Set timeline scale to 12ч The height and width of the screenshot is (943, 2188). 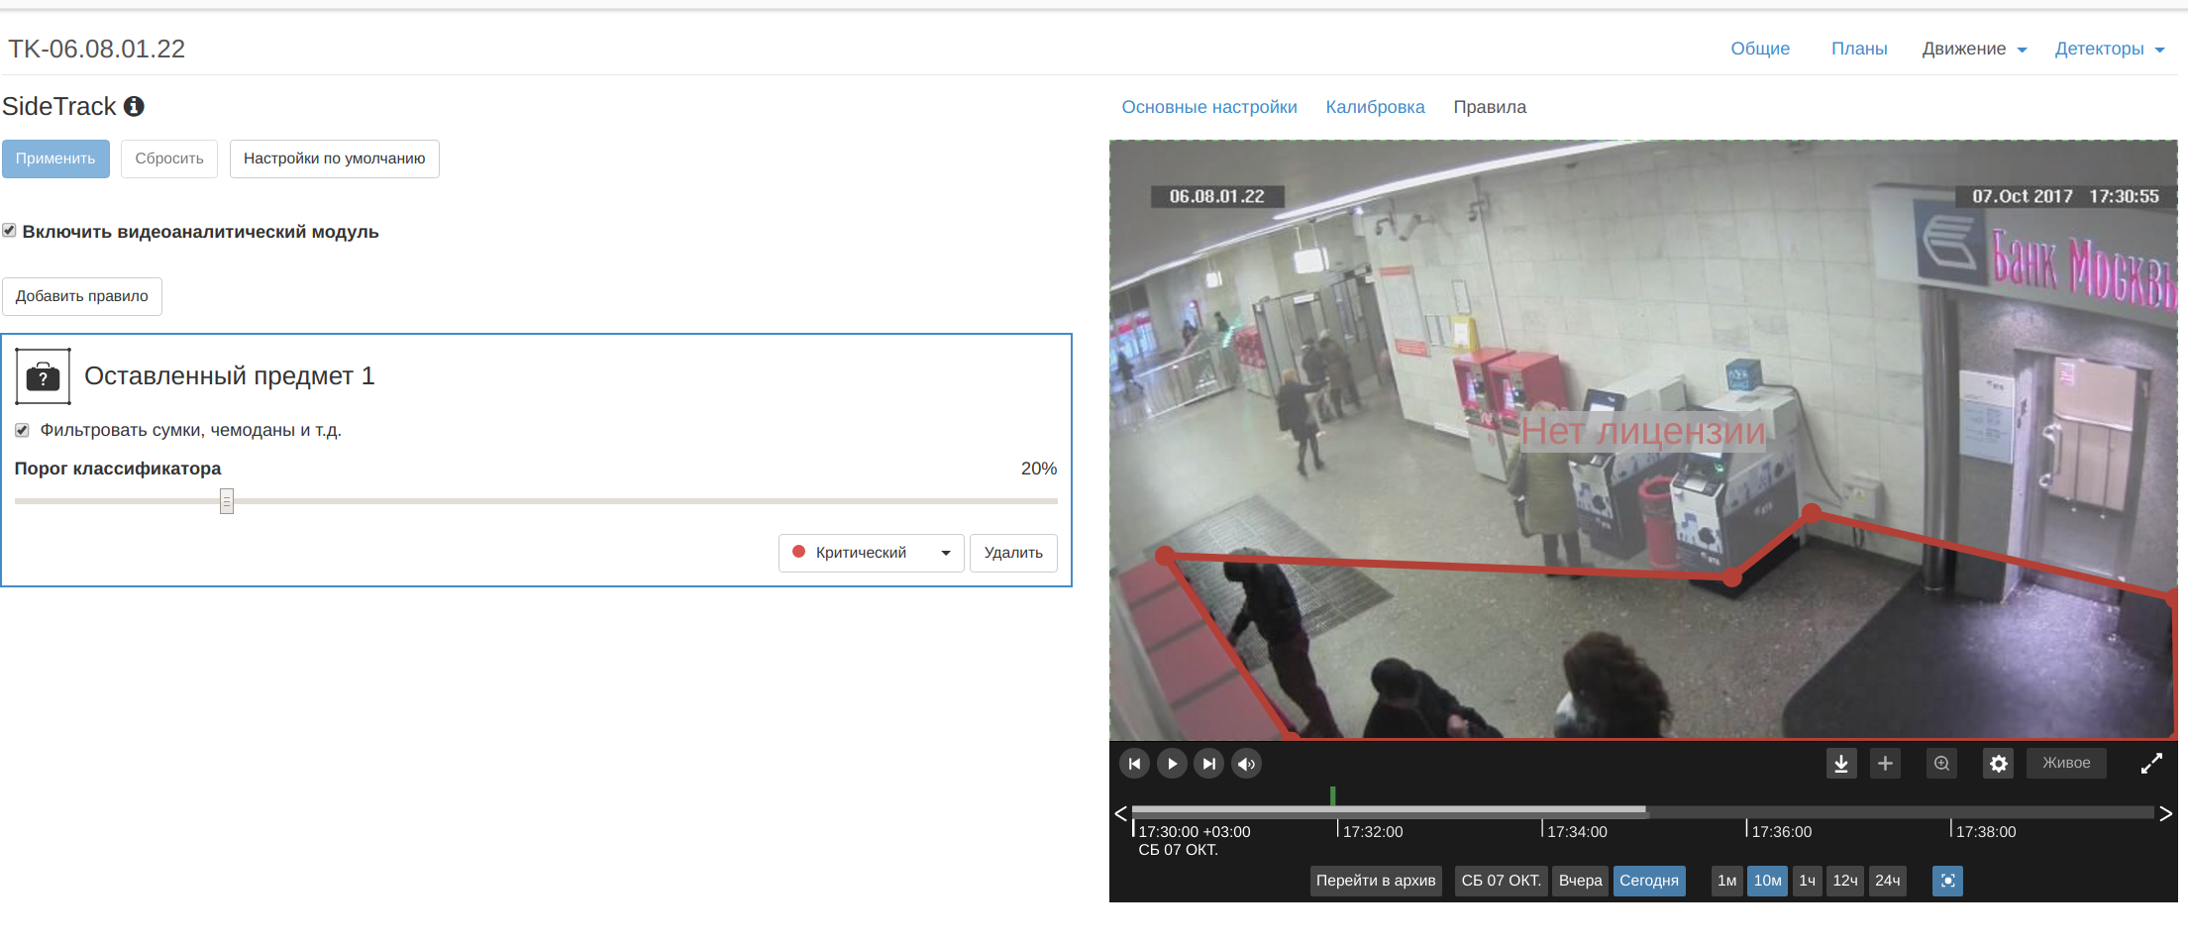(x=1845, y=881)
